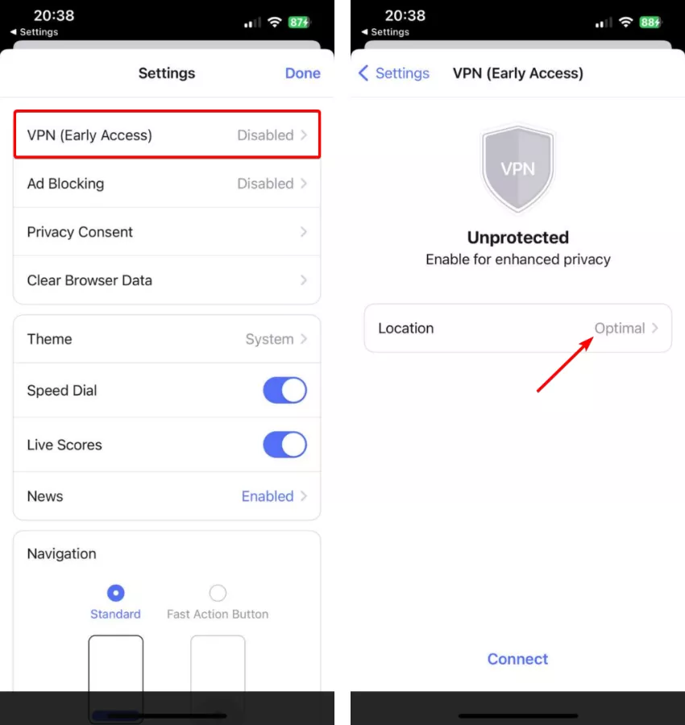The image size is (685, 725).
Task: Tap Connect to enable the VPN
Action: coord(517,659)
